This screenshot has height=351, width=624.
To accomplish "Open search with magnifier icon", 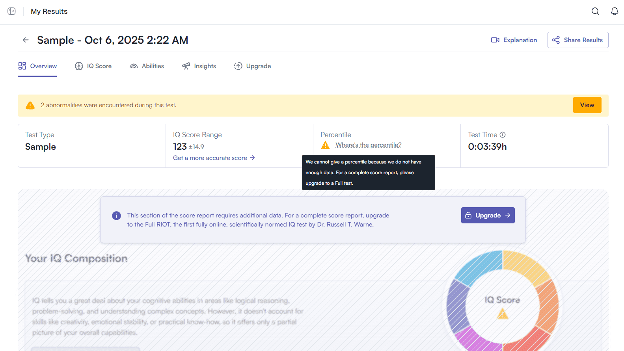I will (x=595, y=11).
